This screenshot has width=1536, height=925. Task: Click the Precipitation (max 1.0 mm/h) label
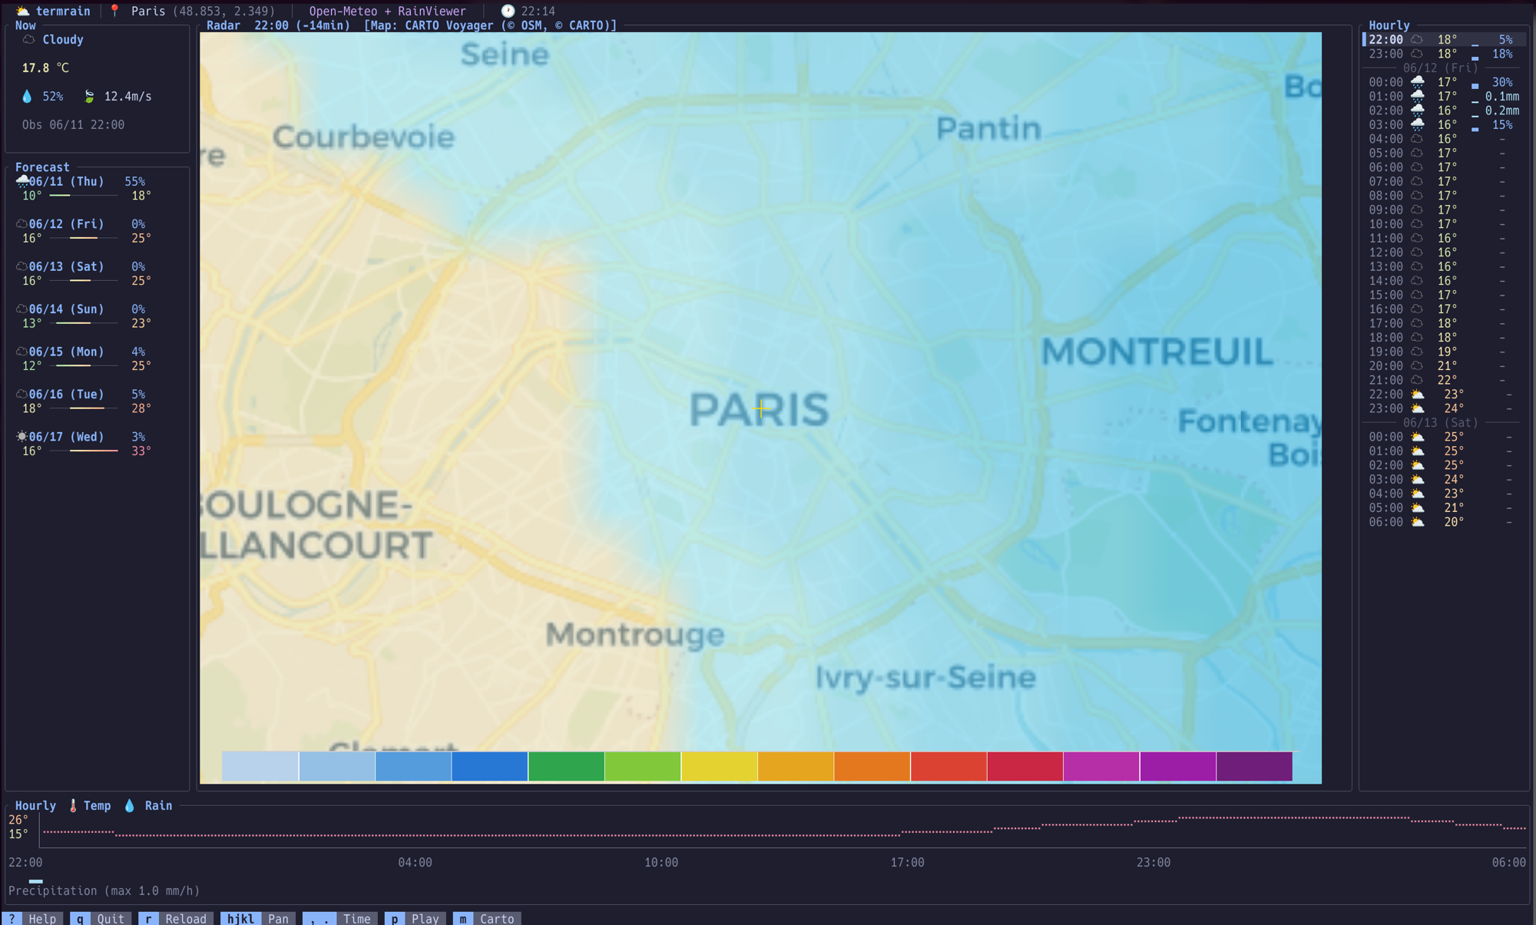pyautogui.click(x=104, y=890)
